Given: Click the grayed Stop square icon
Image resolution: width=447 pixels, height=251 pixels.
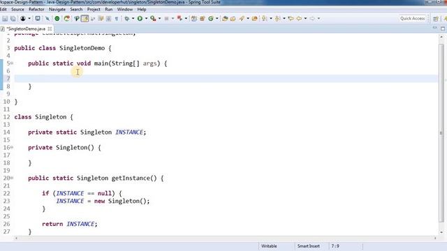Looking at the screenshot, I should [x=166, y=19].
